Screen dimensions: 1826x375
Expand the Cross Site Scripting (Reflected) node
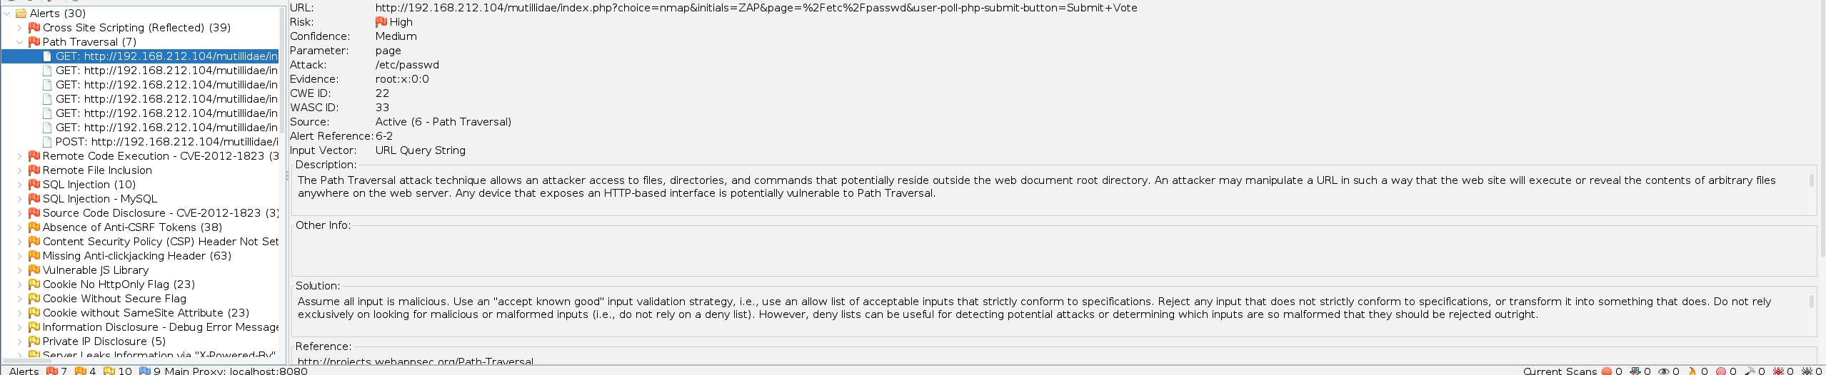click(x=20, y=28)
